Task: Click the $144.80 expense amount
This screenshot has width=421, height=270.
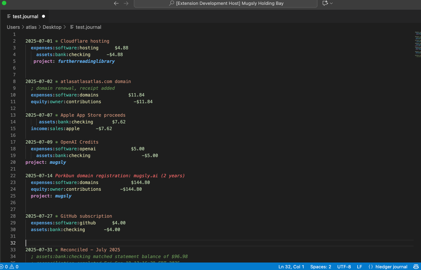Action: click(x=140, y=182)
